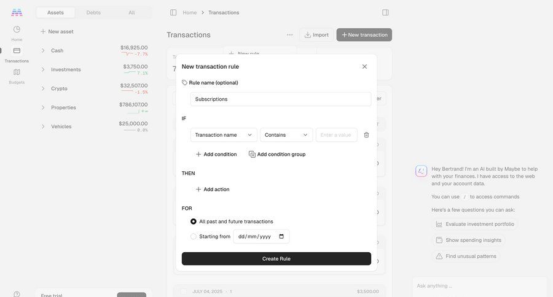This screenshot has width=553, height=297.
Task: Click the help question mark icon
Action: (x=17, y=294)
